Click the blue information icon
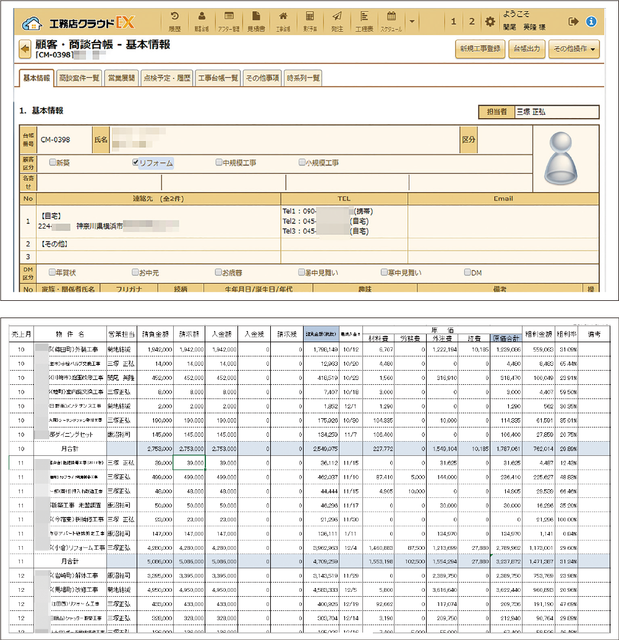The width and height of the screenshot is (619, 640). [591, 22]
